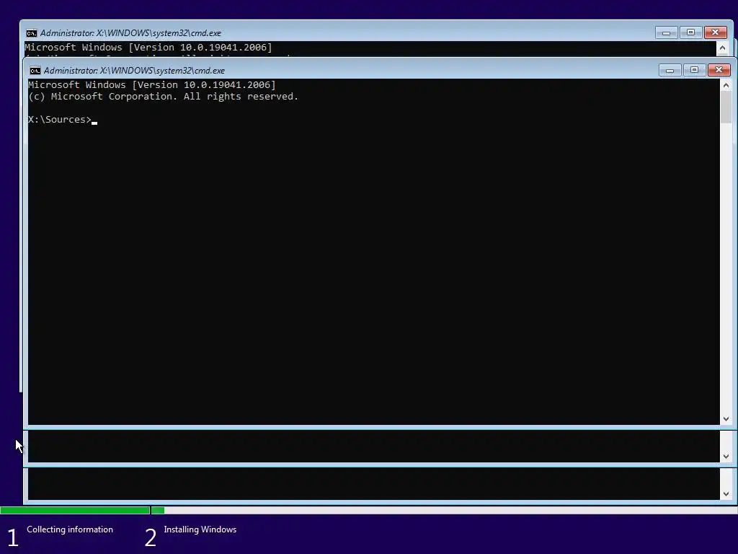Click the cmd icon in back window title bar
738x554 pixels.
32,33
